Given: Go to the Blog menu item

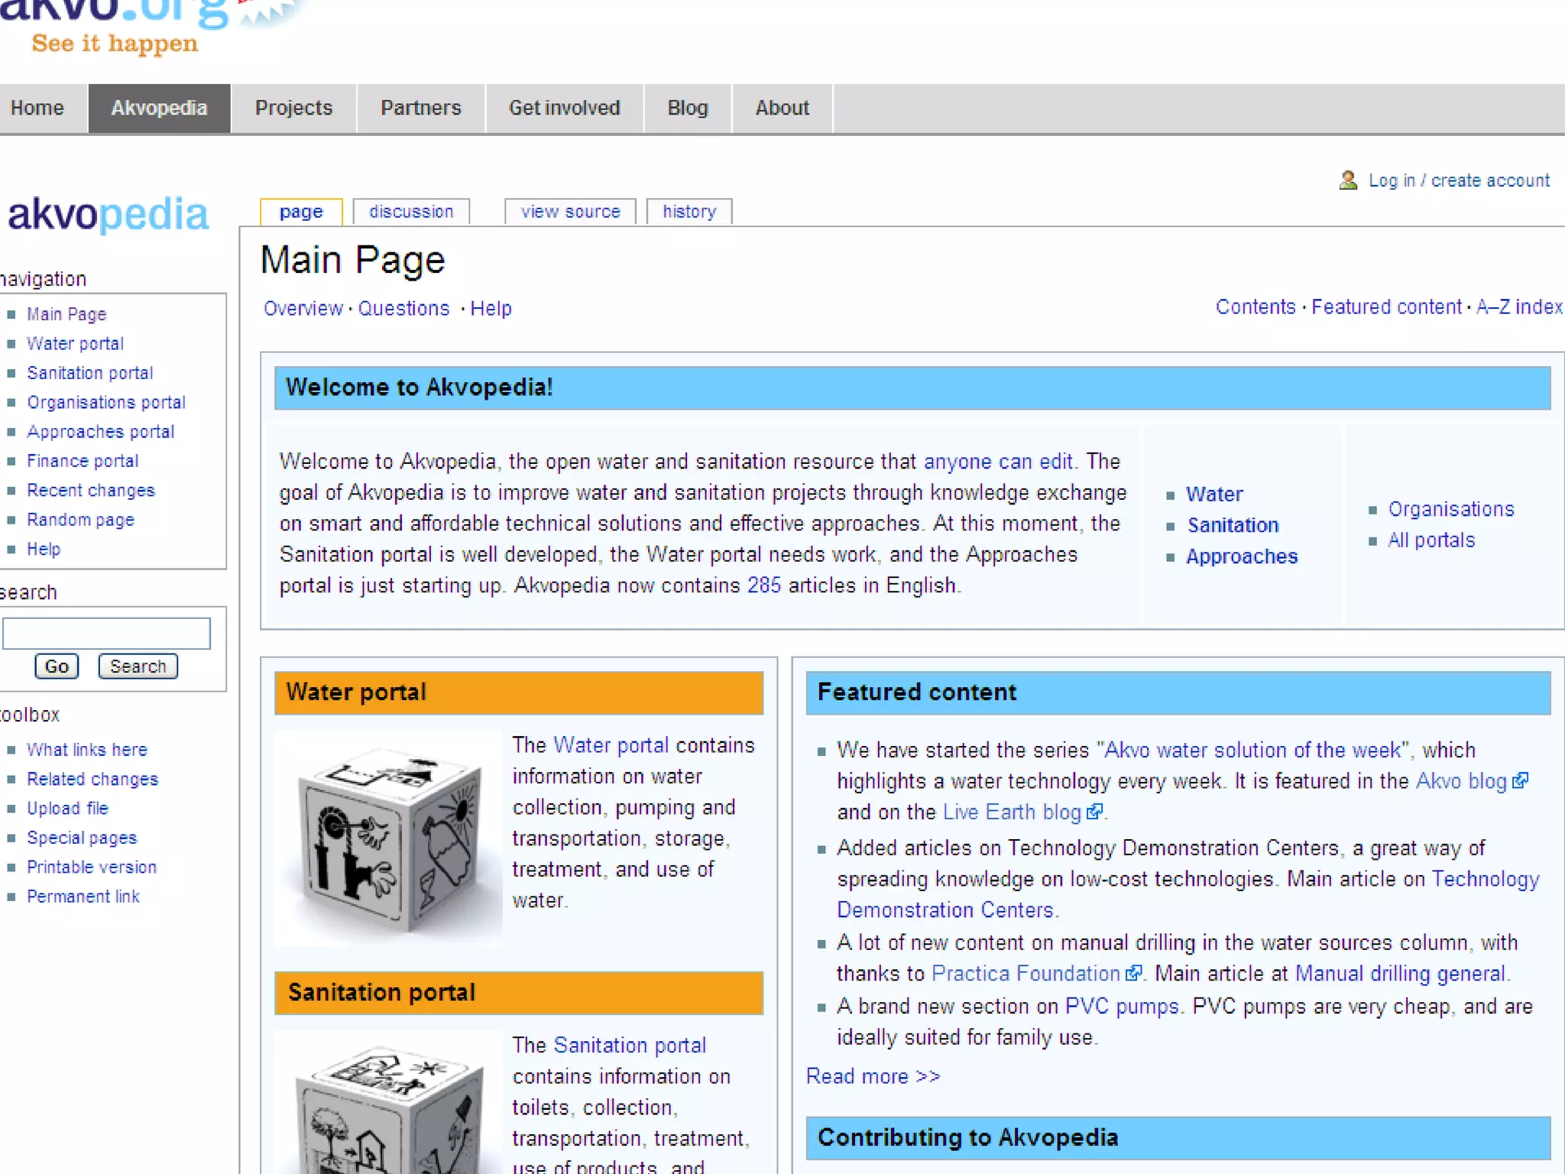Looking at the screenshot, I should [x=687, y=108].
